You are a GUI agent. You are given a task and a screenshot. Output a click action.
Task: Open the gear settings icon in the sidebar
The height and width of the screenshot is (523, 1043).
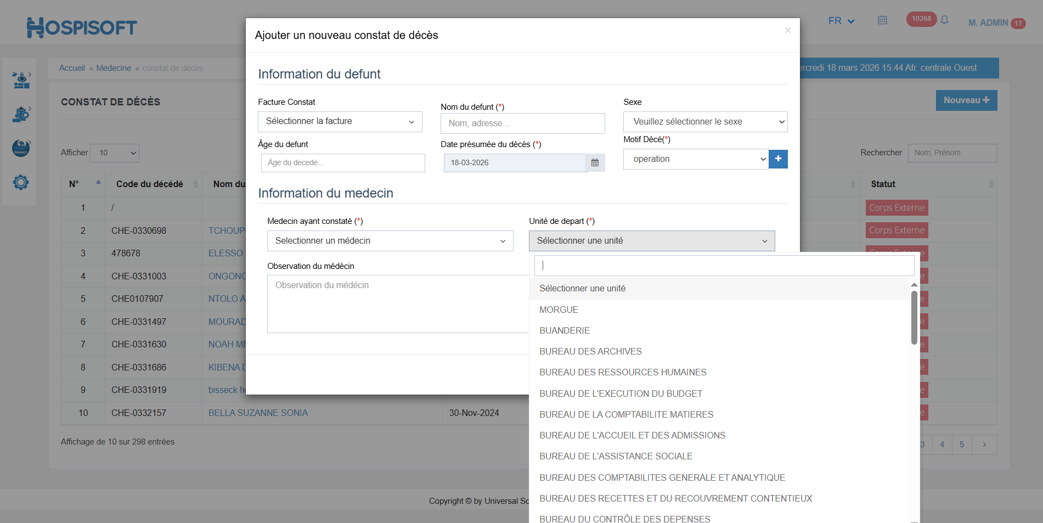(x=21, y=182)
